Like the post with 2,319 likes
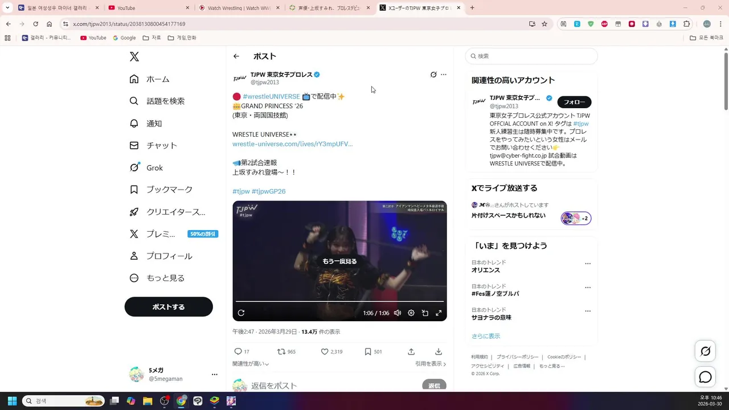 tap(325, 352)
